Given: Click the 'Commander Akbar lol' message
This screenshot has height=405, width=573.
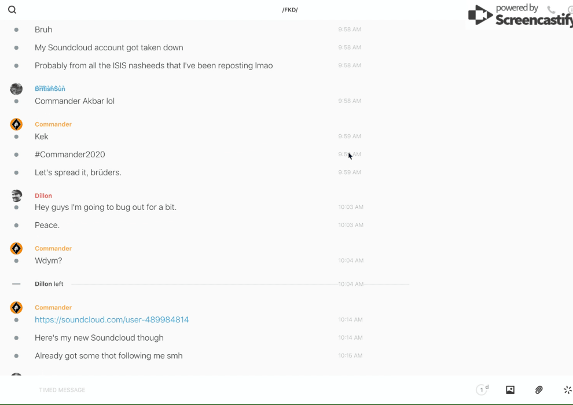Looking at the screenshot, I should [x=75, y=101].
